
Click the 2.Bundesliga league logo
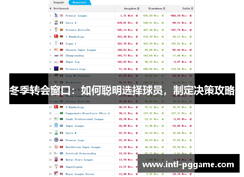point(56,107)
